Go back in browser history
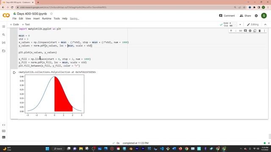The width and height of the screenshot is (271, 152). (3, 8)
